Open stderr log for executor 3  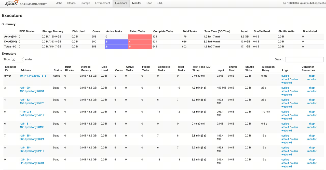[295, 91]
